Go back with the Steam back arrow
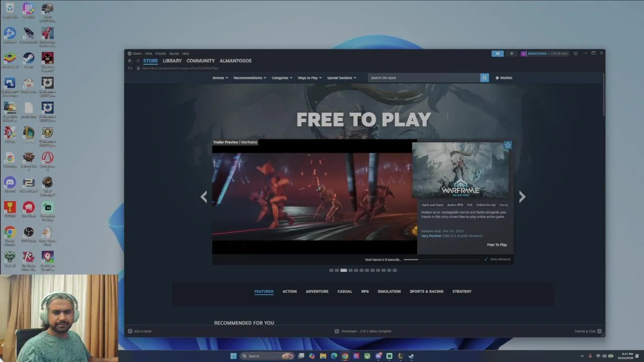The image size is (644, 362). [130, 61]
